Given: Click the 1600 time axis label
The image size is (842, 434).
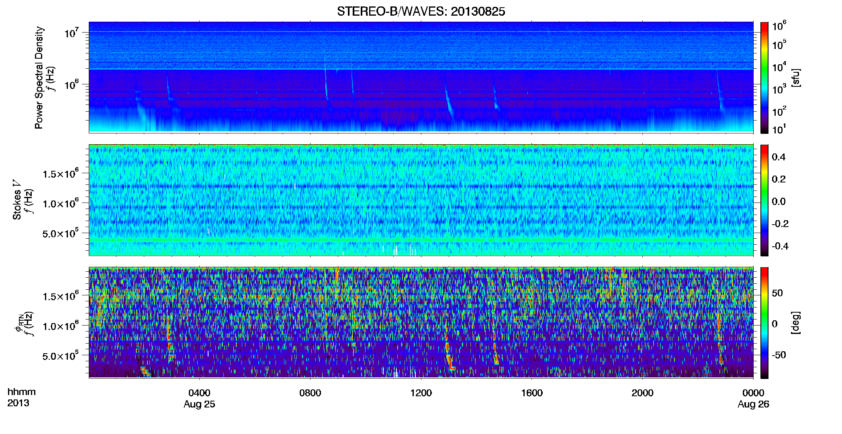Looking at the screenshot, I should (x=531, y=393).
